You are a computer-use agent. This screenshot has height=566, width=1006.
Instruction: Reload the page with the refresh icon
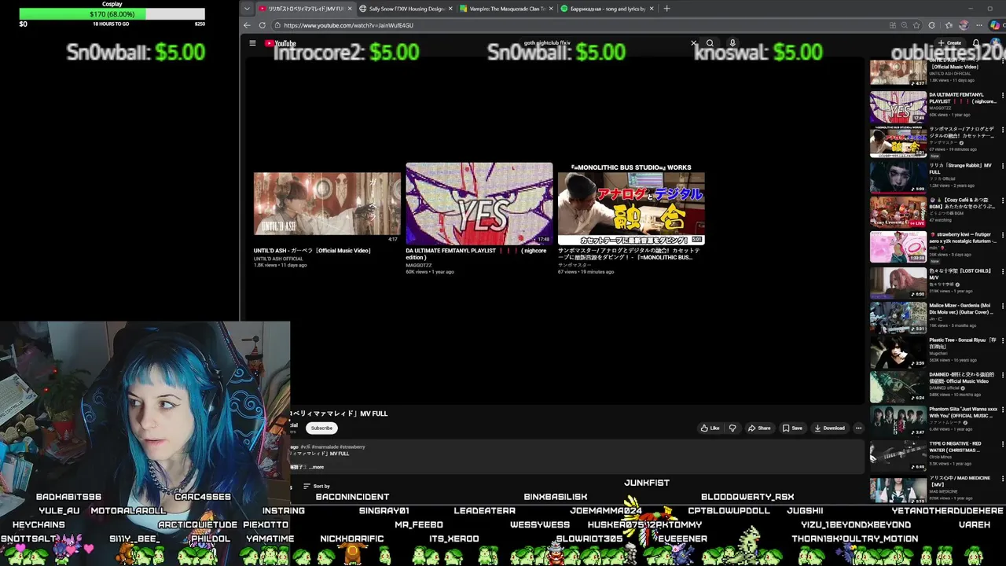click(262, 25)
